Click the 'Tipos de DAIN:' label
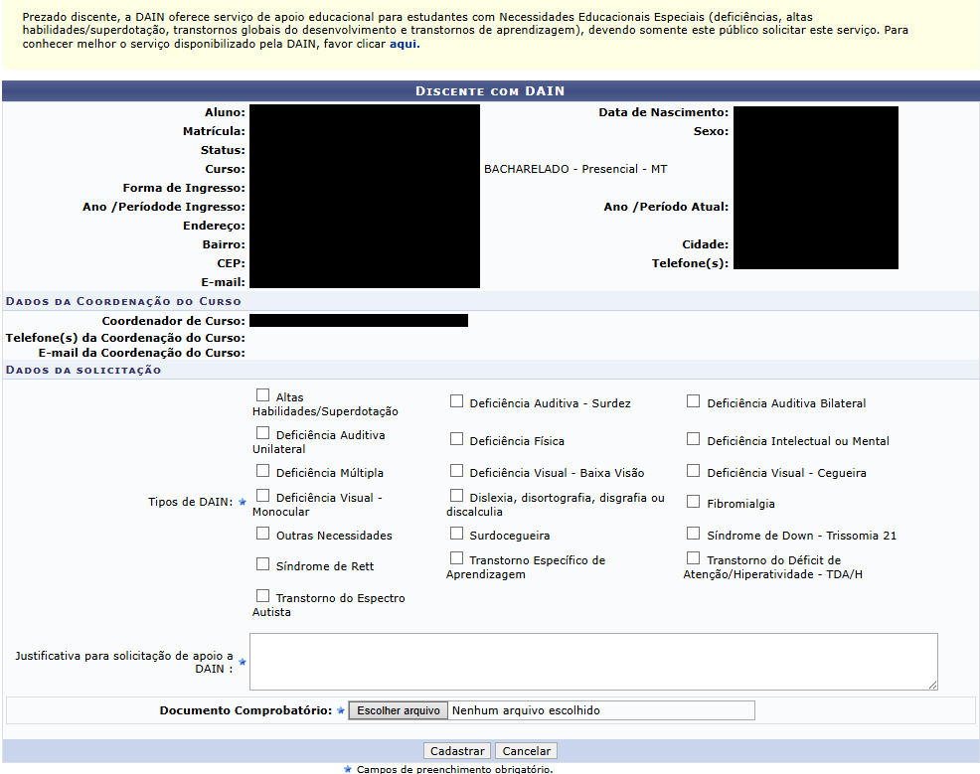980x774 pixels. [190, 502]
